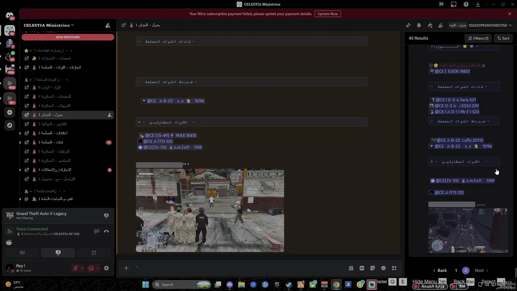Screen dimensions: 517x291
Task: Show member list icon
Action: 440,25
